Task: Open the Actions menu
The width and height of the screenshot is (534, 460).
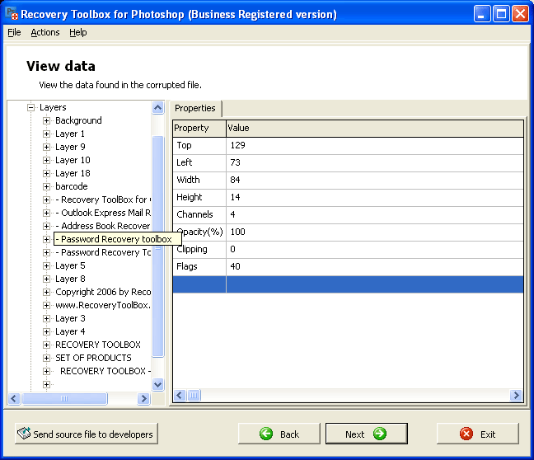Action: click(x=45, y=32)
